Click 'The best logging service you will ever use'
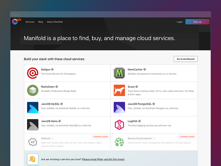The image size is (221, 166). (149, 126)
